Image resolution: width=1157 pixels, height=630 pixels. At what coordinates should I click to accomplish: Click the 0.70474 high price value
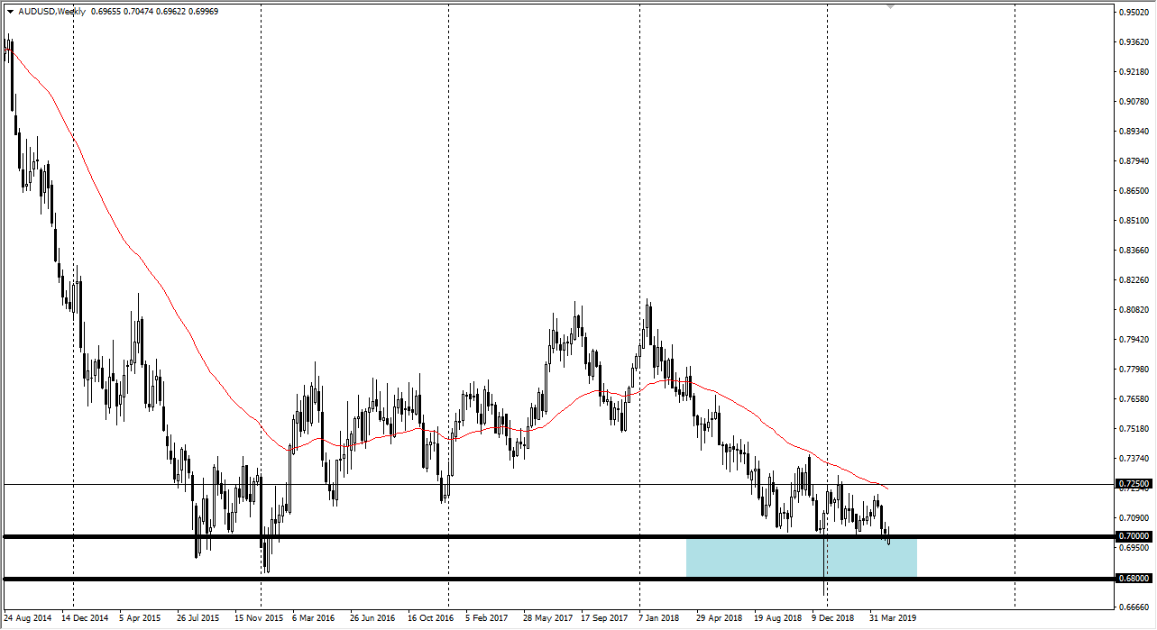click(x=137, y=11)
